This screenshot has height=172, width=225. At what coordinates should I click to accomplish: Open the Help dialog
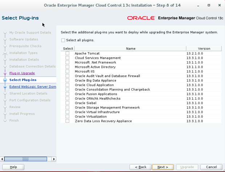pos(13,167)
